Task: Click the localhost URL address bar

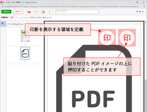Action: click(73, 7)
